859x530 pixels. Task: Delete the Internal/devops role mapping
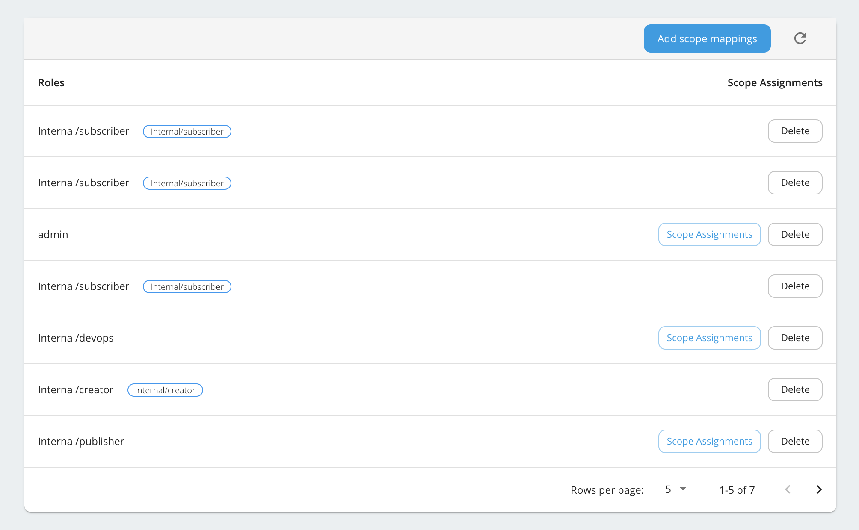pyautogui.click(x=795, y=338)
